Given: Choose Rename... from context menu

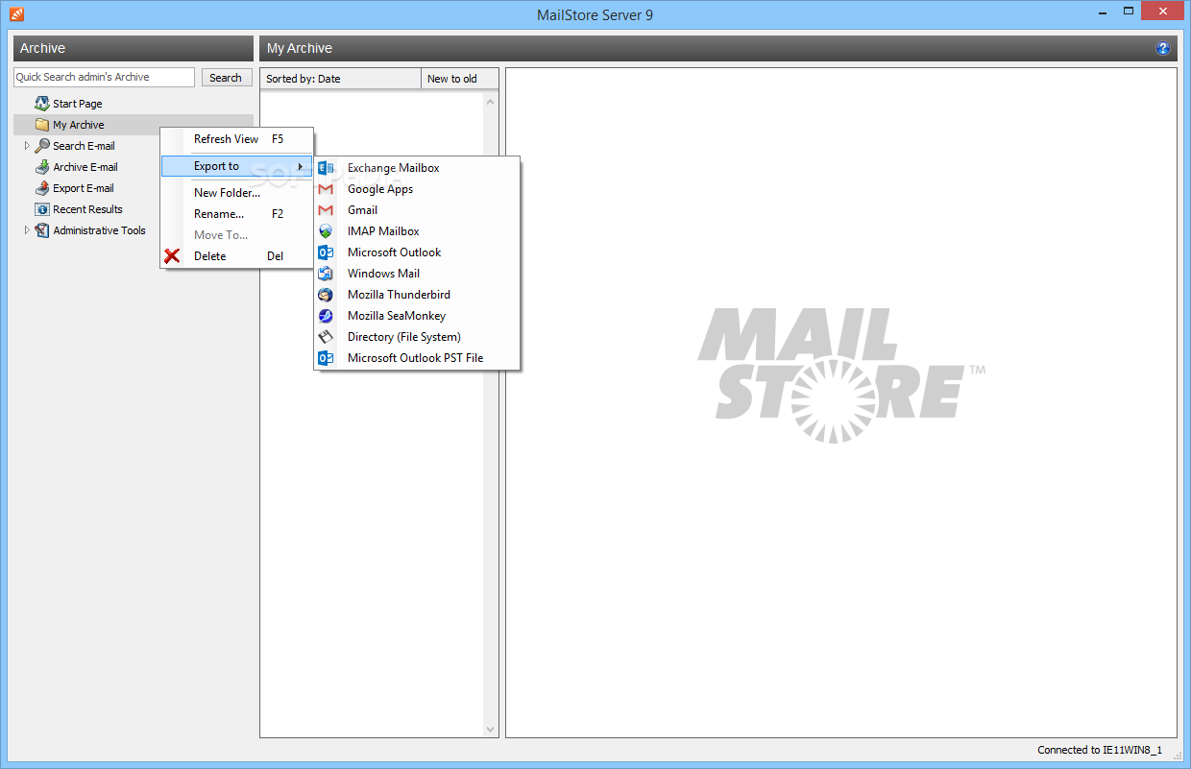Looking at the screenshot, I should [237, 214].
